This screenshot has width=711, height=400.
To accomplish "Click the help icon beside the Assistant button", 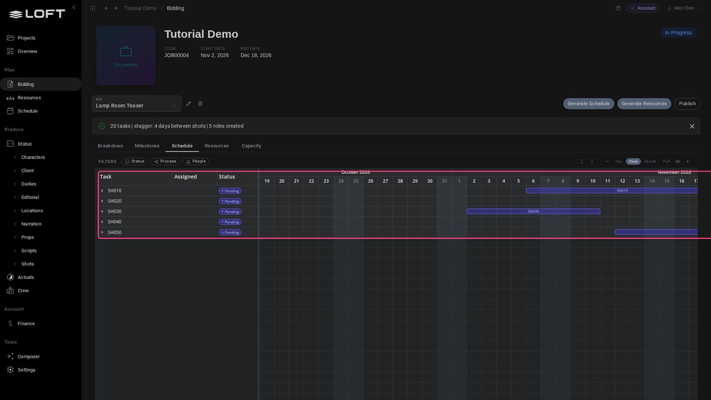I will click(618, 8).
